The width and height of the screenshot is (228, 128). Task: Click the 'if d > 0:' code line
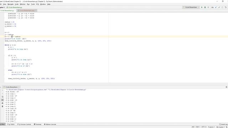[x=12, y=55]
